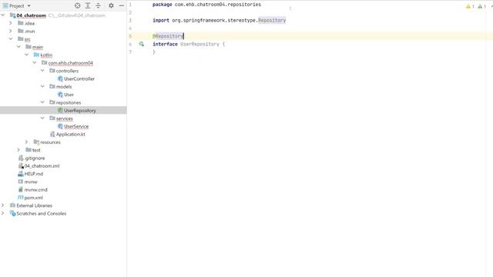This screenshot has height=277, width=493.
Task: Click the UserRepository interface name in code
Action: click(200, 44)
